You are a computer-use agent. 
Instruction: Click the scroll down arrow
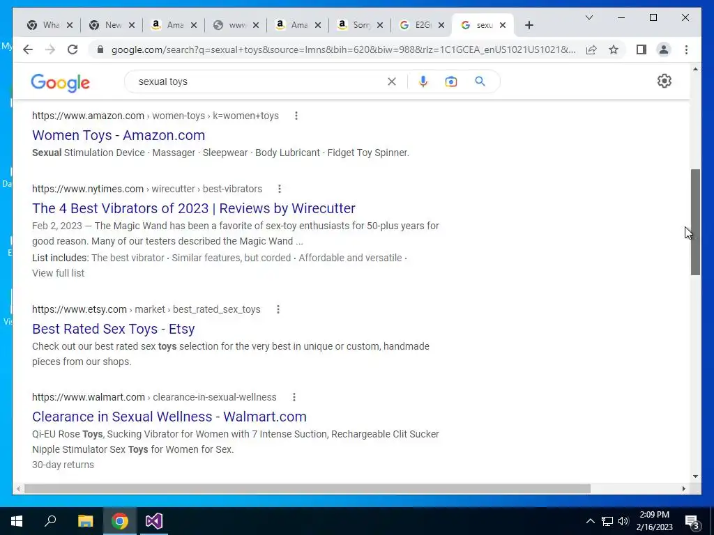tap(695, 476)
